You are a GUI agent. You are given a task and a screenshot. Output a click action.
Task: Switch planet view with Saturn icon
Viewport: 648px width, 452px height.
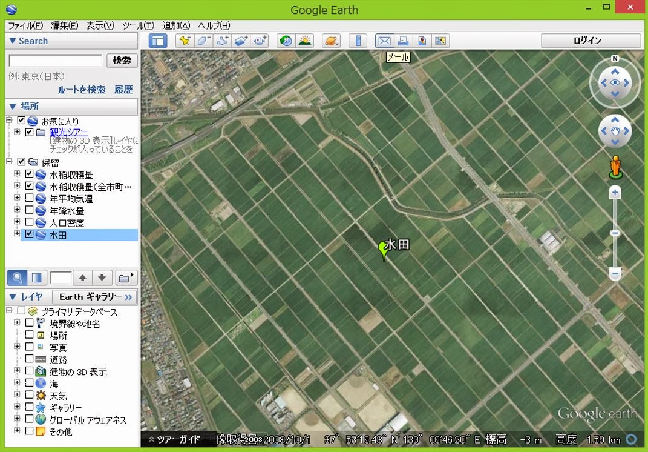pos(331,41)
